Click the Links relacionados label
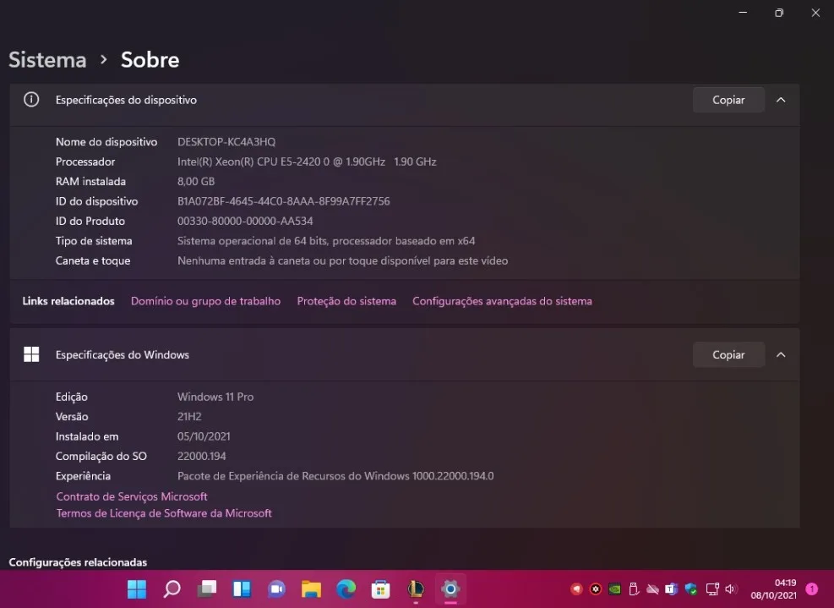 click(x=68, y=301)
